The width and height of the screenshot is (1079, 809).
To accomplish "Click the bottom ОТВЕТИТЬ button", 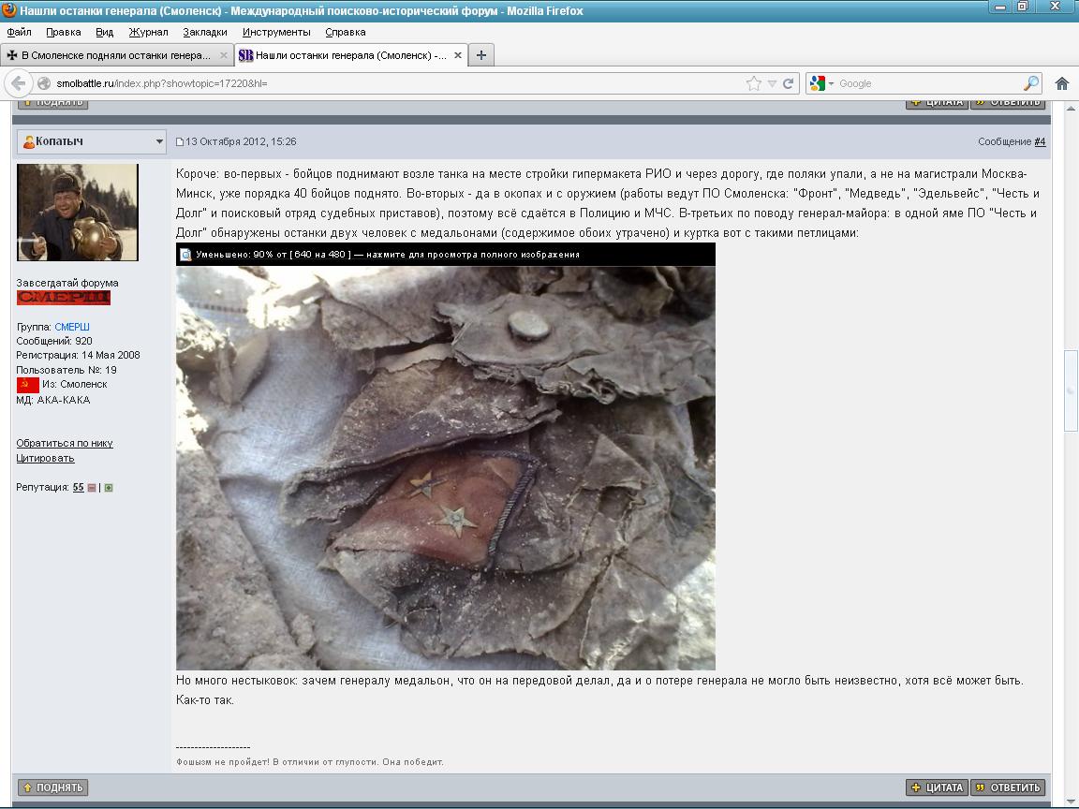I will pos(1008,787).
